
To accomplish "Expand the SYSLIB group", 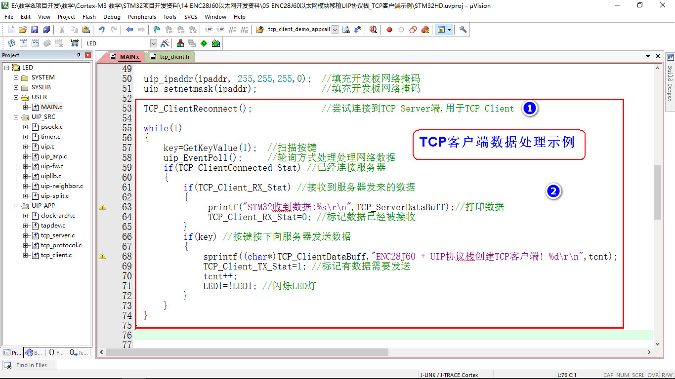I will pos(16,87).
